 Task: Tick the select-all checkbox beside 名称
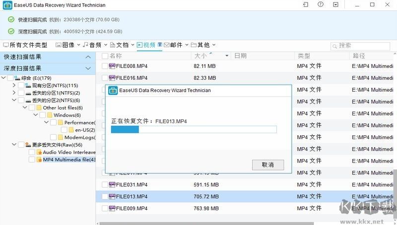[x=105, y=56]
